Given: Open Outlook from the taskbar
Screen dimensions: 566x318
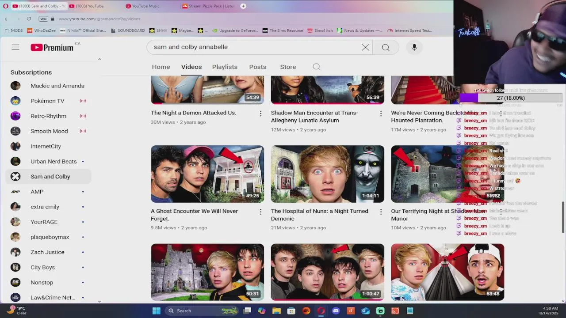Looking at the screenshot, I should pyautogui.click(x=365, y=311).
